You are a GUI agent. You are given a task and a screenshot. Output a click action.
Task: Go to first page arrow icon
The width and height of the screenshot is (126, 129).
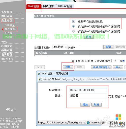click(x=123, y=61)
